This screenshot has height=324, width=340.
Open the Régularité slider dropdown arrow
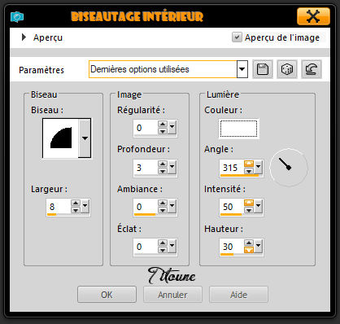click(172, 127)
